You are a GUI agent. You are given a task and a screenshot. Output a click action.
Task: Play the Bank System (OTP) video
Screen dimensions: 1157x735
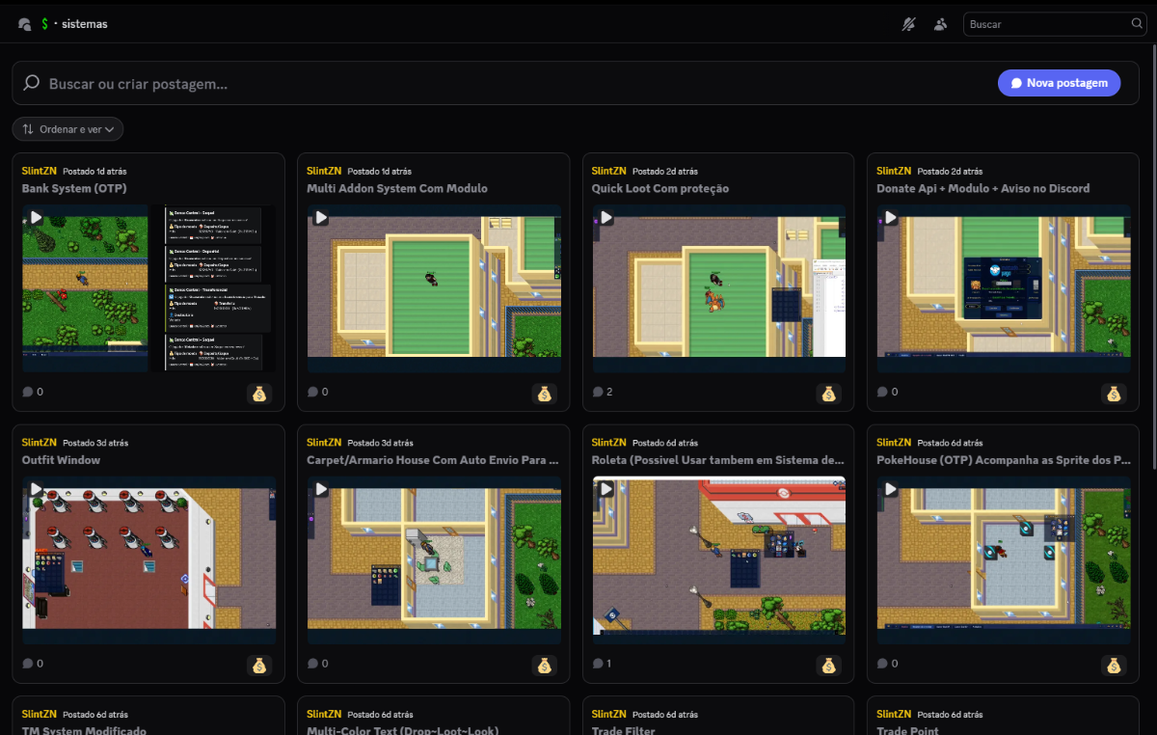36,218
